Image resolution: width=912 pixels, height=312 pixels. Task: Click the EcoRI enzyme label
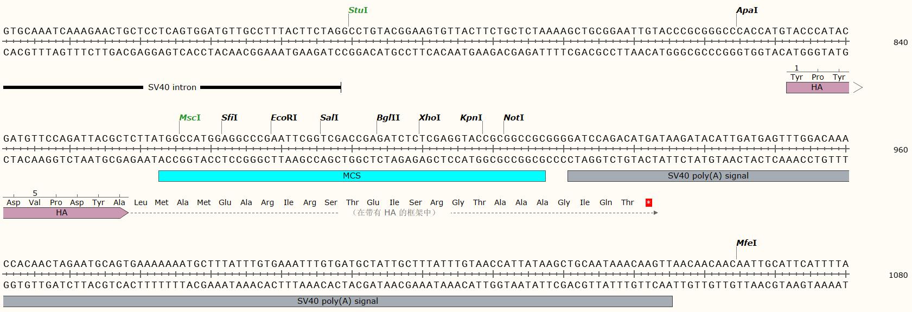[x=284, y=118]
